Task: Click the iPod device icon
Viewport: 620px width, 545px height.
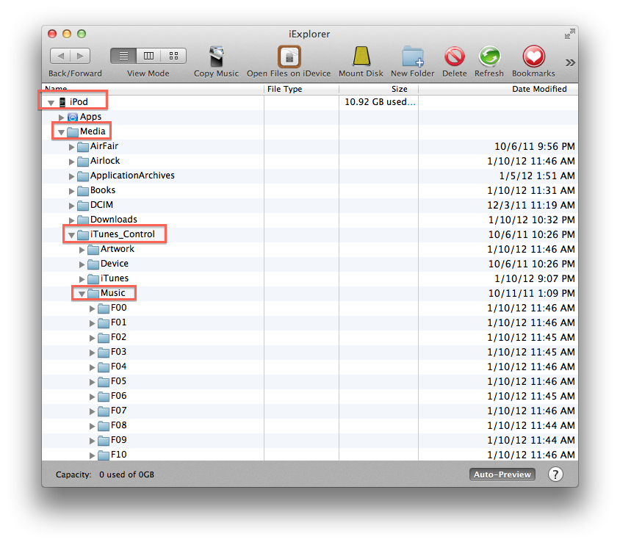Action: (62, 102)
